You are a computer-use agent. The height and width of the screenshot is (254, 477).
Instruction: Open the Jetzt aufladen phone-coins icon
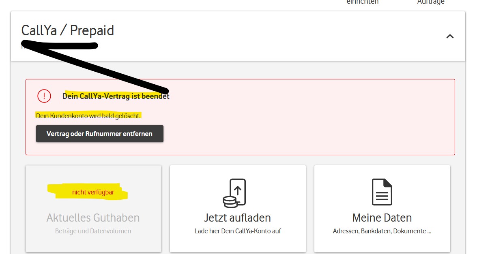point(234,193)
